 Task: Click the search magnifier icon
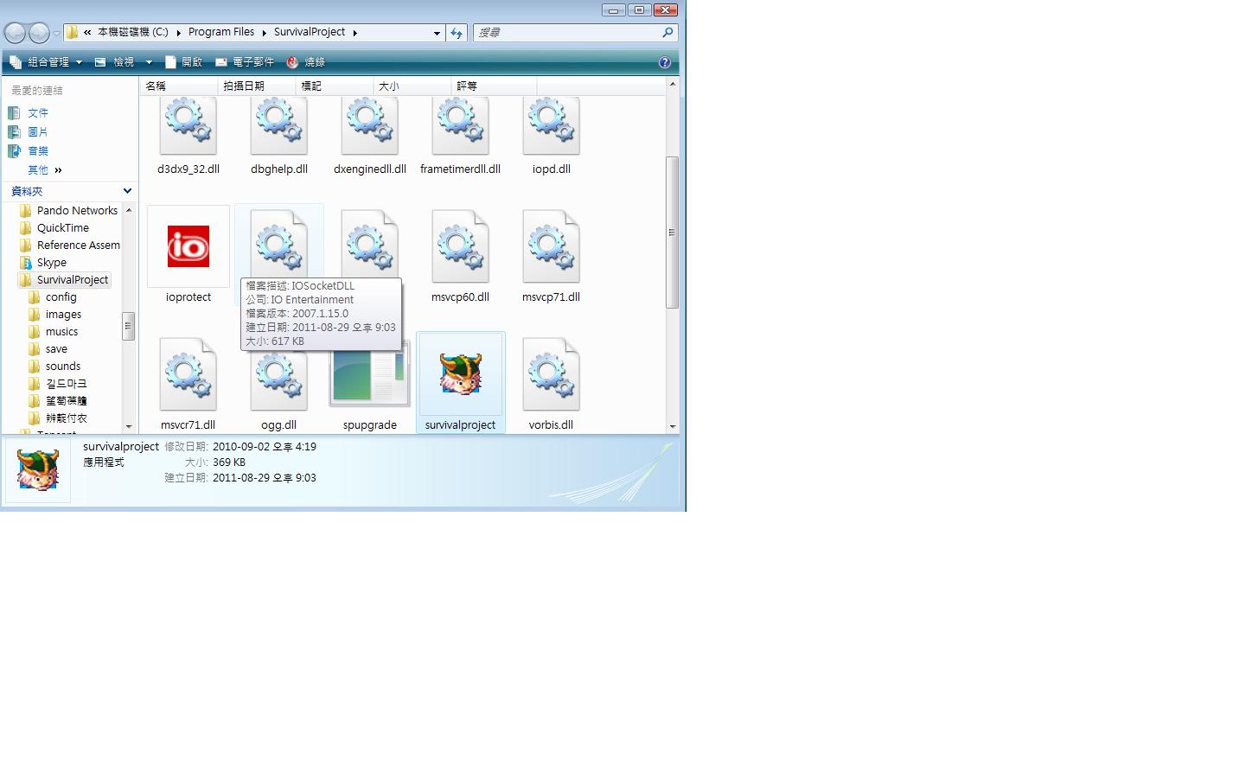click(x=667, y=33)
